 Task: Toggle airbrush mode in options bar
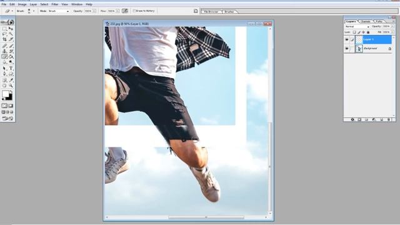pos(125,11)
